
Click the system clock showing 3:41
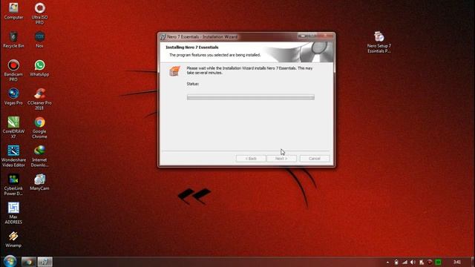click(x=457, y=262)
